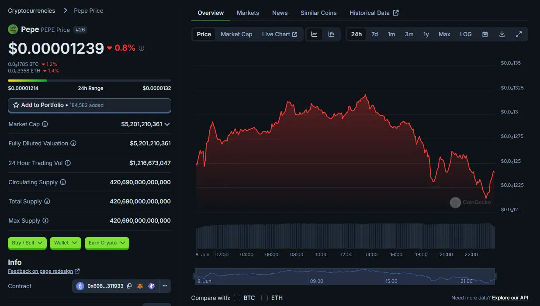This screenshot has height=306, width=540.
Task: Click the Add to Portfolio button
Action: (90, 105)
